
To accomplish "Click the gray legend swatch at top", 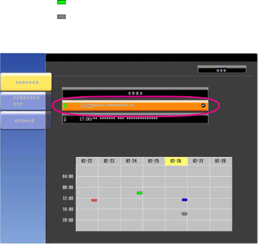I will pos(62,17).
